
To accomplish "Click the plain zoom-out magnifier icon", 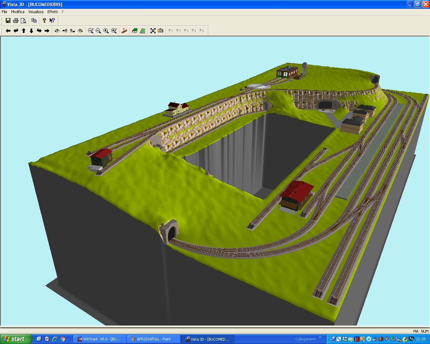I will click(x=98, y=31).
